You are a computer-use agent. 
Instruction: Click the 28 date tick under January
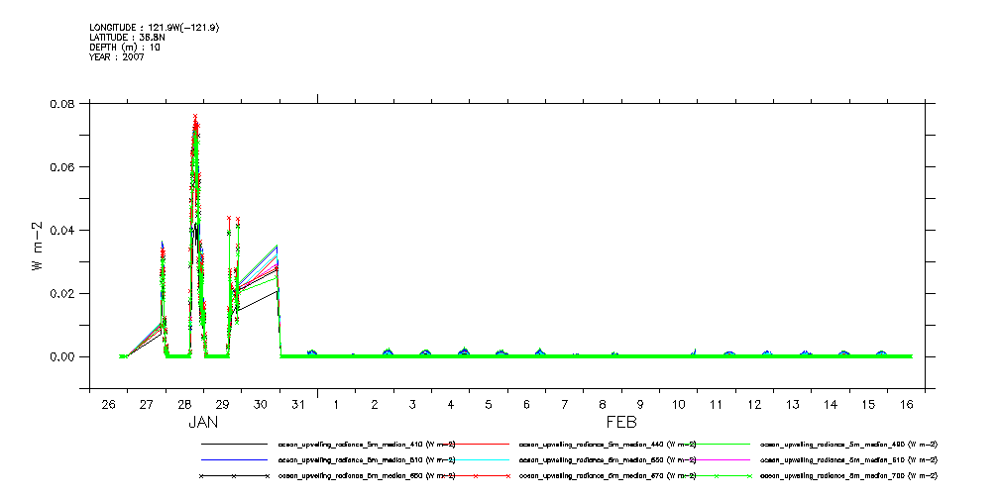coord(184,405)
